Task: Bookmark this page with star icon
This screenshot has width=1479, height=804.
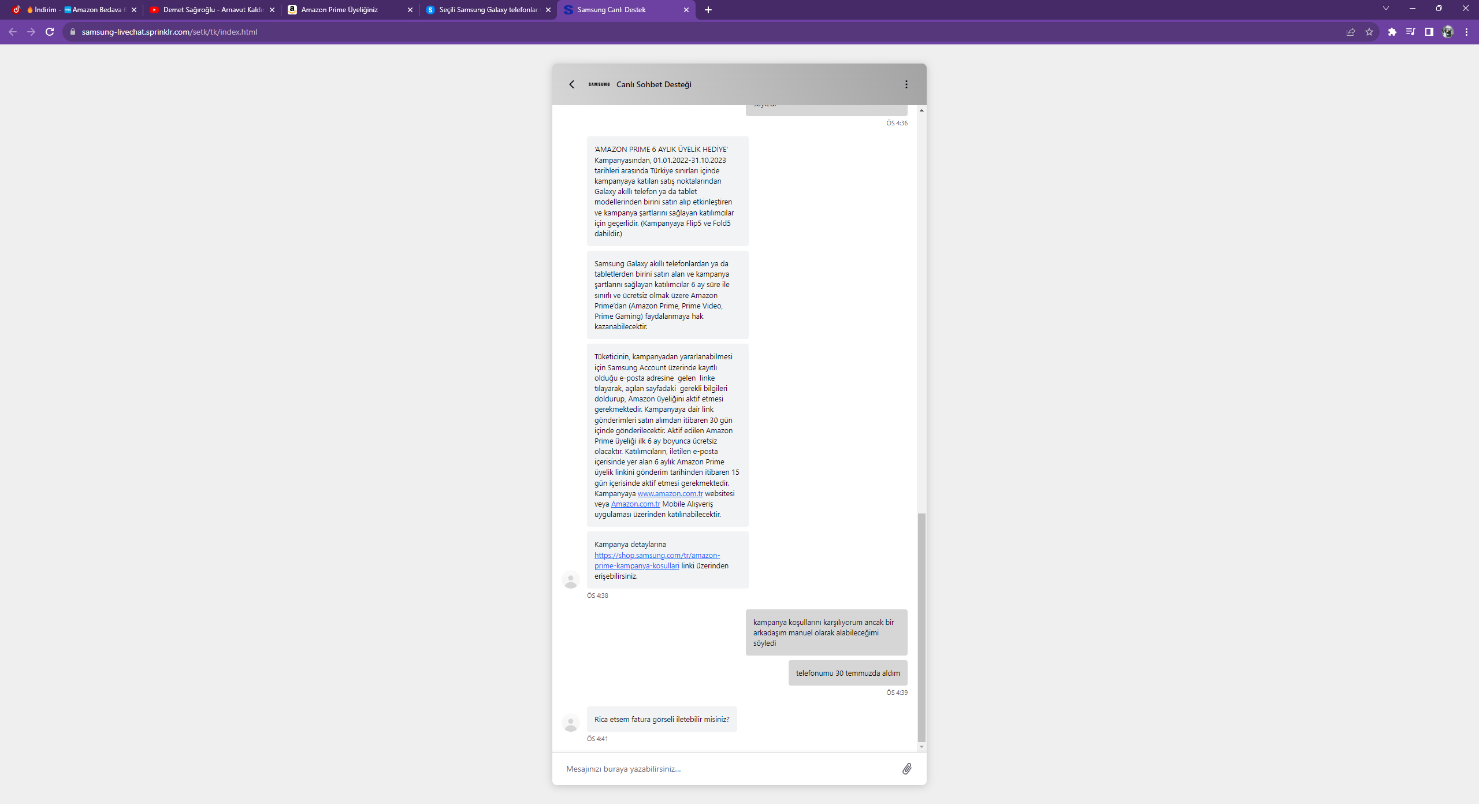Action: [x=1369, y=32]
